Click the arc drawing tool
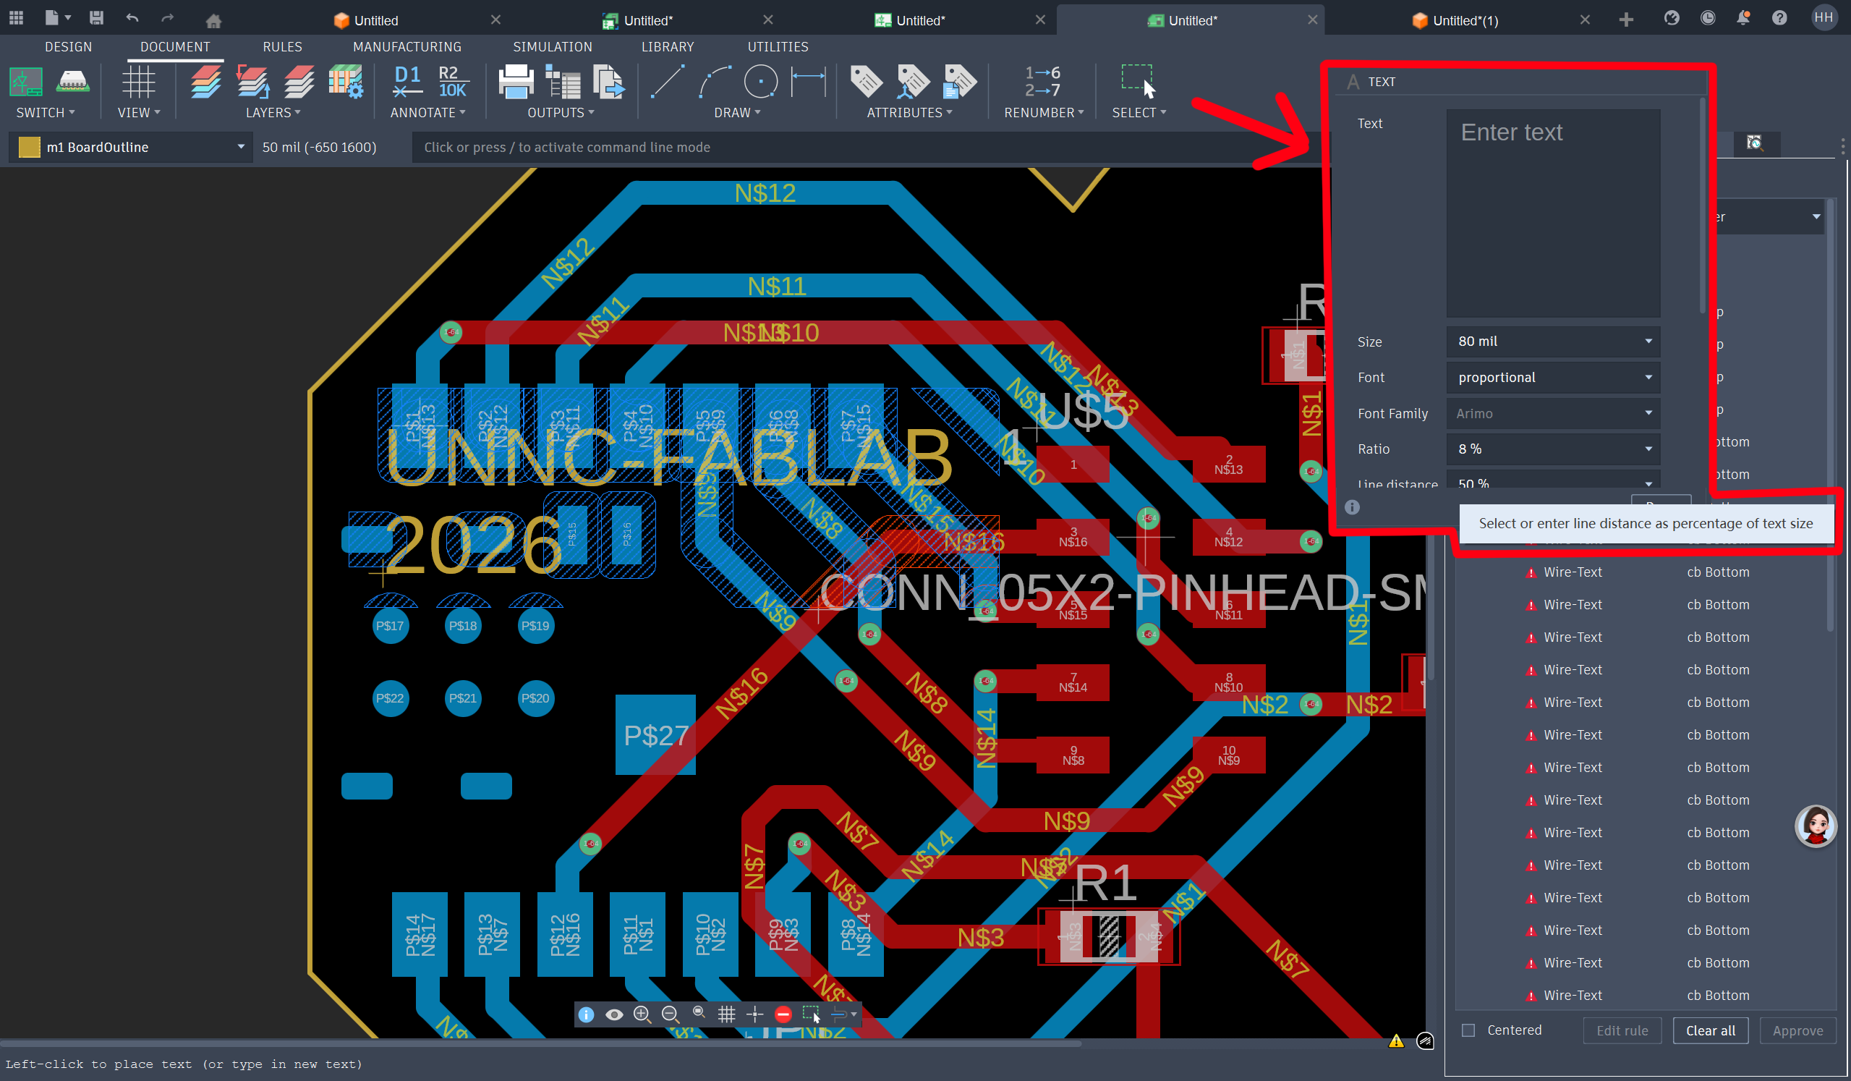 click(x=714, y=81)
